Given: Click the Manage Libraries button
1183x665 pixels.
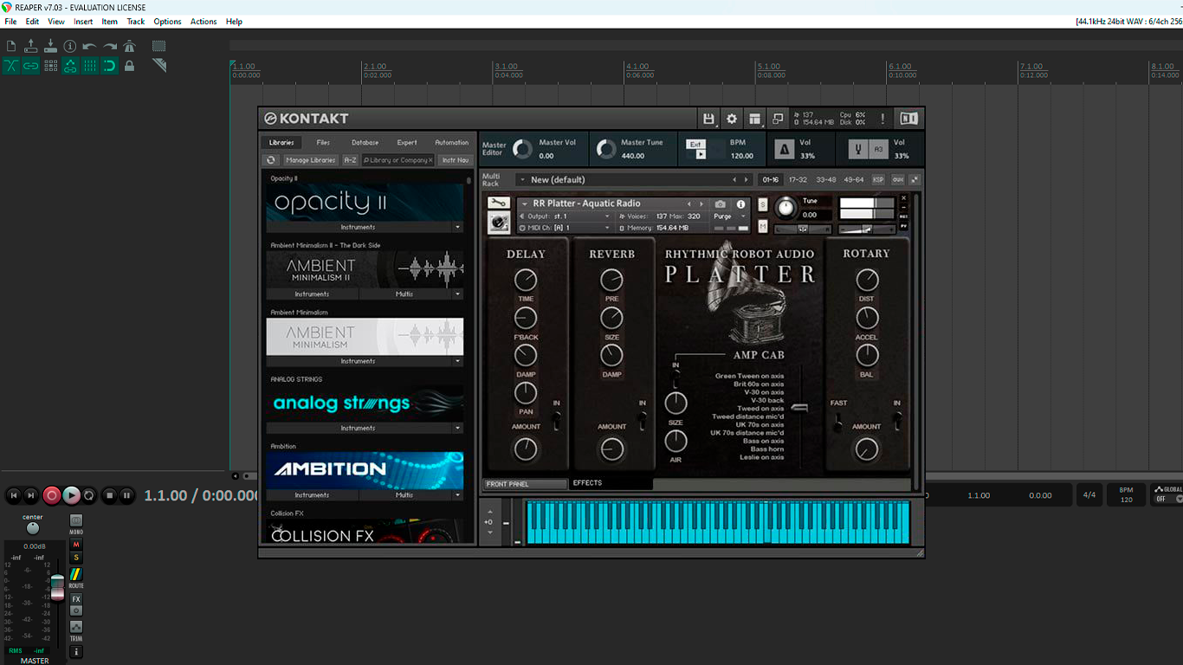Looking at the screenshot, I should 310,160.
